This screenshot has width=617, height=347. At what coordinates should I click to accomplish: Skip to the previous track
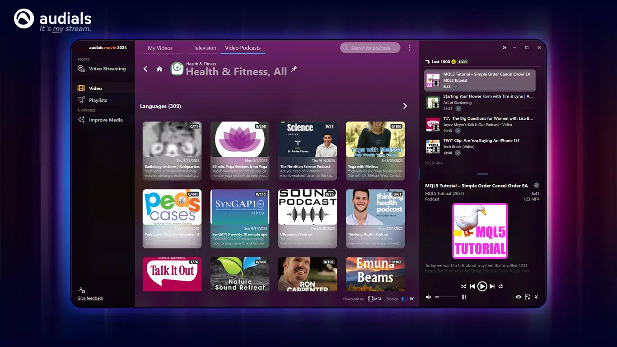[x=472, y=286]
